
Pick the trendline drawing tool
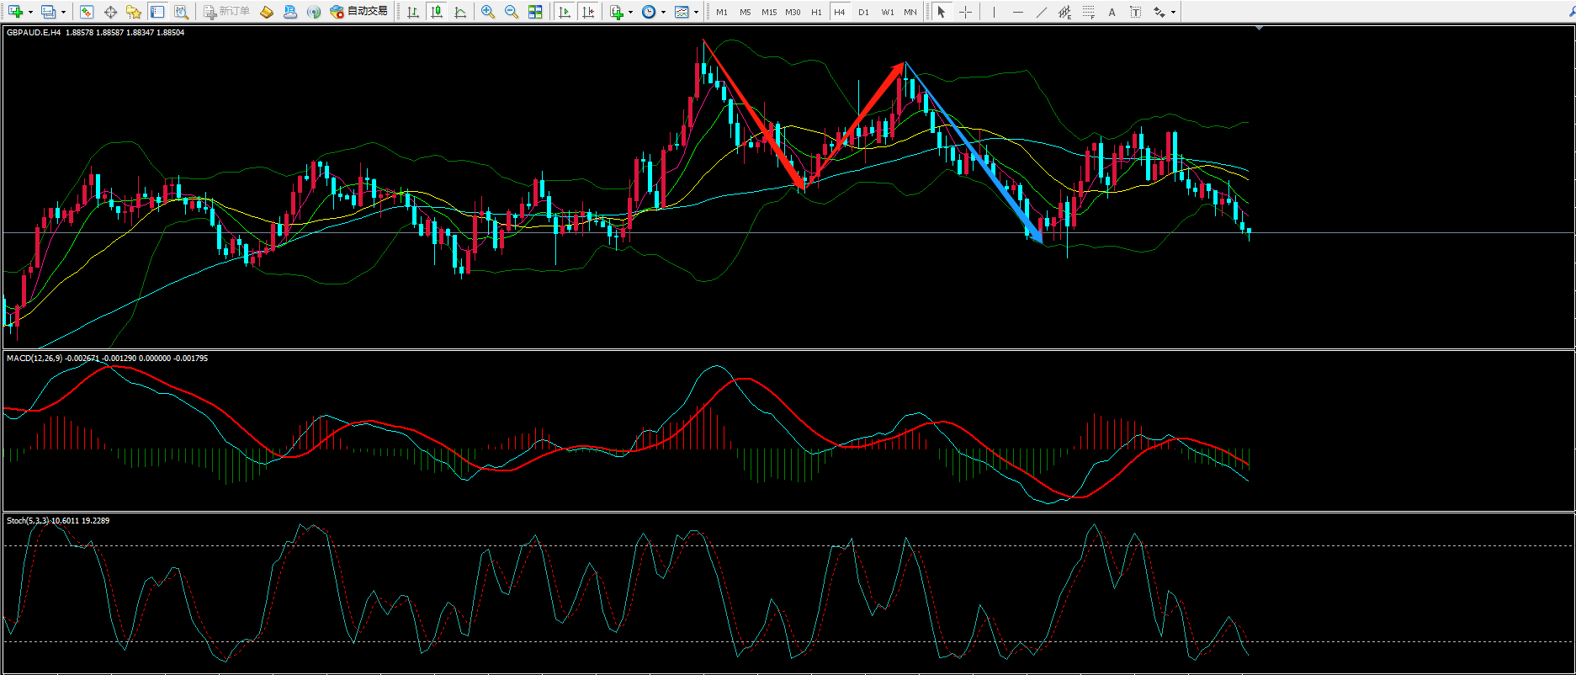(x=1042, y=12)
